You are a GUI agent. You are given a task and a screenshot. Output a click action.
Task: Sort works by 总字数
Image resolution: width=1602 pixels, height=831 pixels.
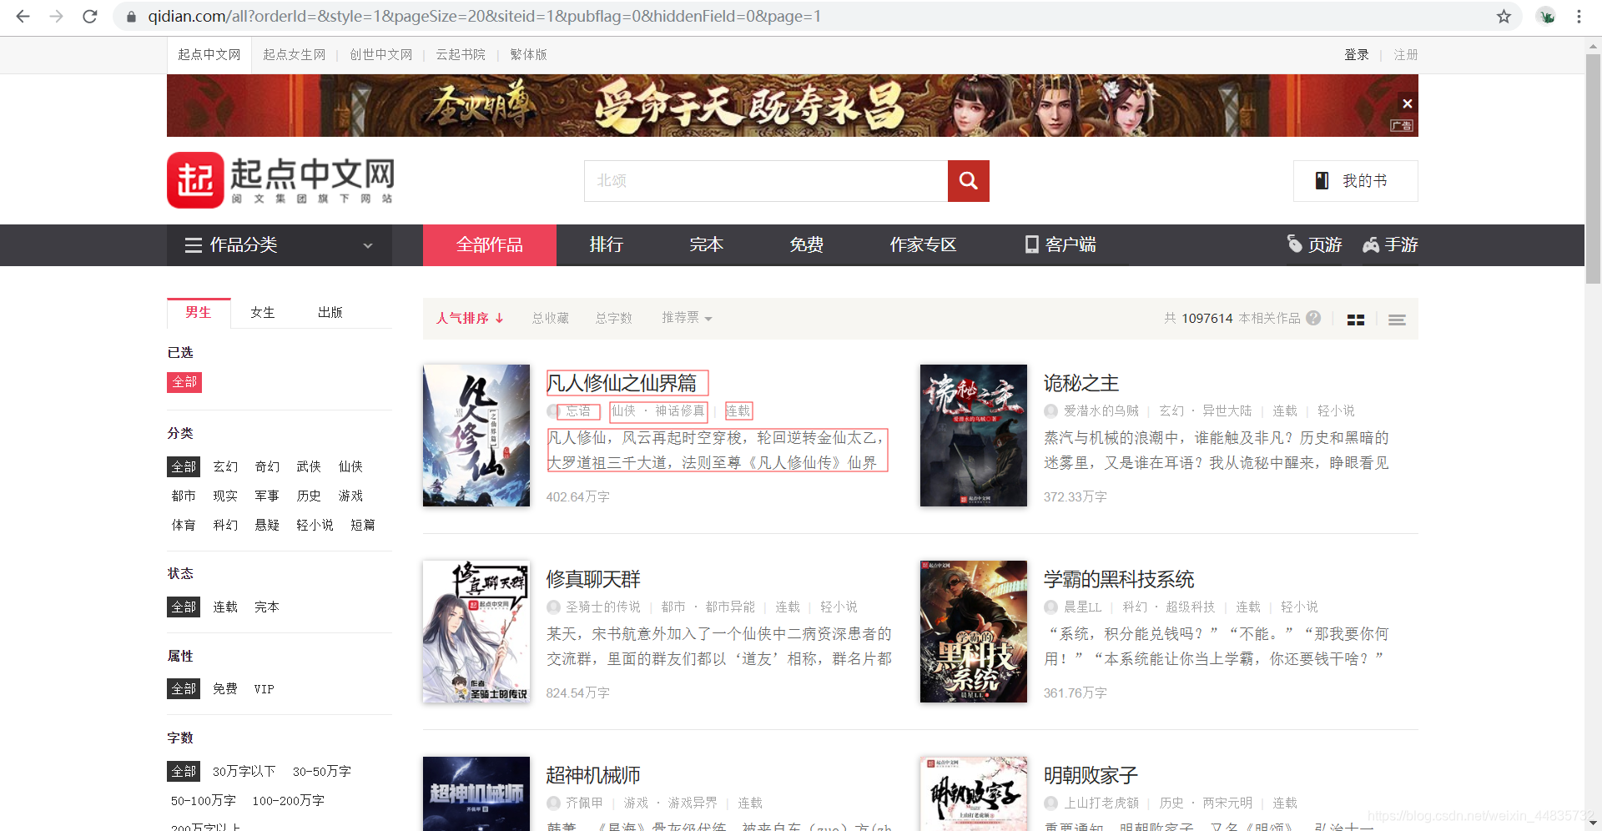pyautogui.click(x=614, y=318)
